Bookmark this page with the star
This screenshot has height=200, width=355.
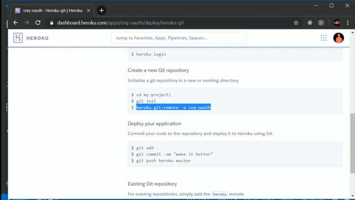[296, 23]
